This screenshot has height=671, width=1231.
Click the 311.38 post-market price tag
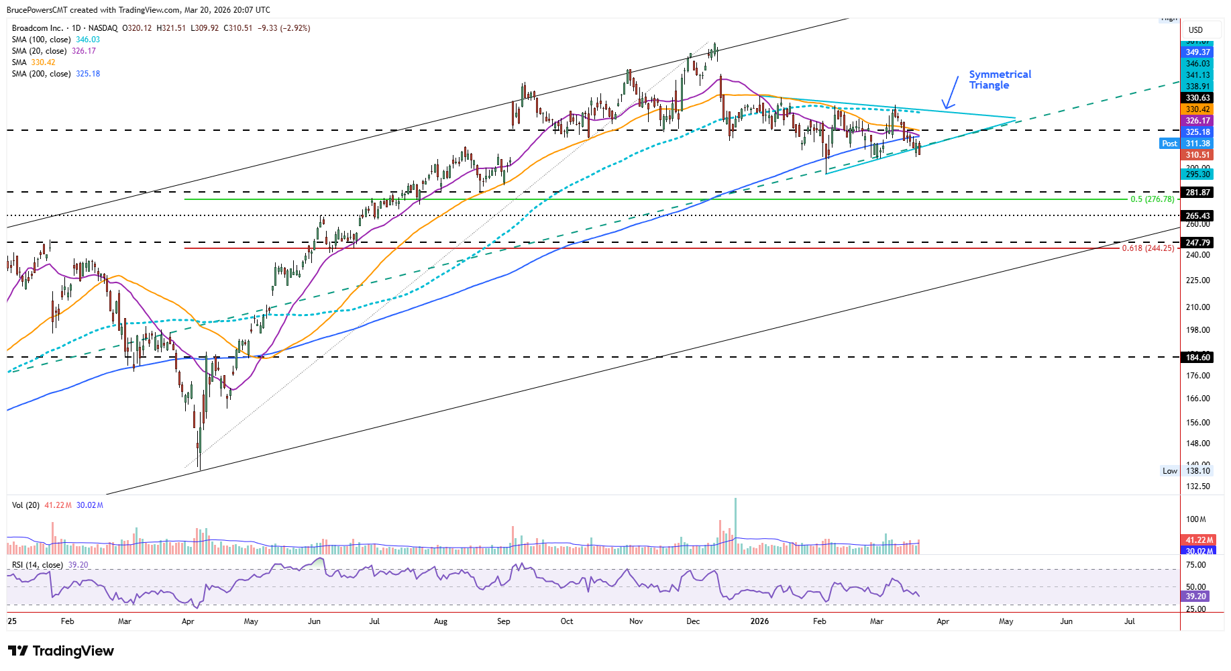point(1198,144)
